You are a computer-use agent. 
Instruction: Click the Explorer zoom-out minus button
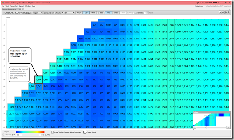[x=194, y=128]
